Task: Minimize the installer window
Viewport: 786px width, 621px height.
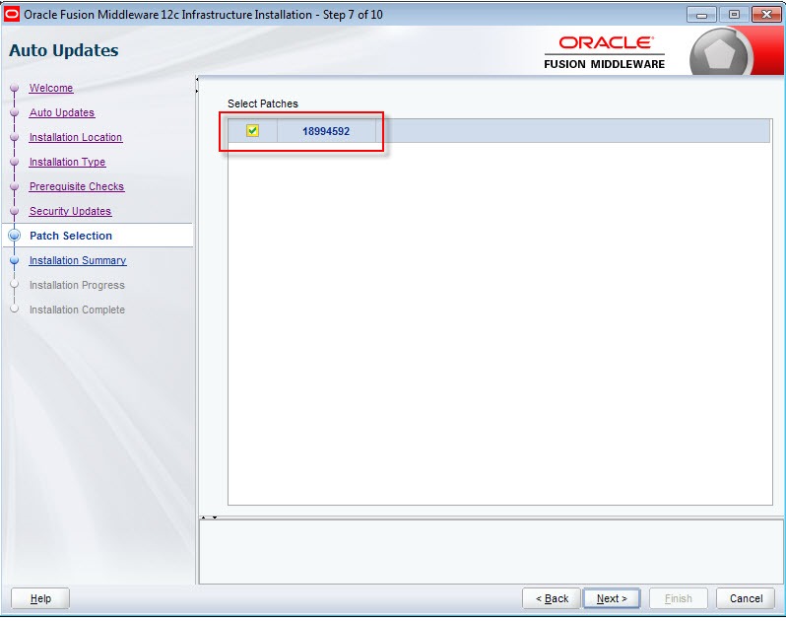Action: pyautogui.click(x=701, y=15)
